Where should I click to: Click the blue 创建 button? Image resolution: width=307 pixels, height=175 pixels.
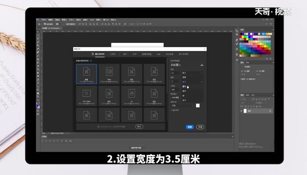[x=190, y=127]
